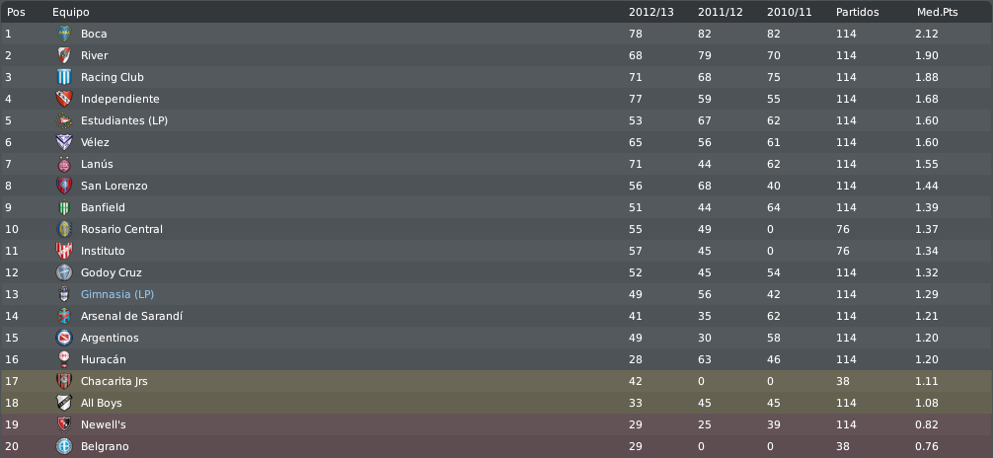Select the Belgrano team name

click(x=105, y=446)
